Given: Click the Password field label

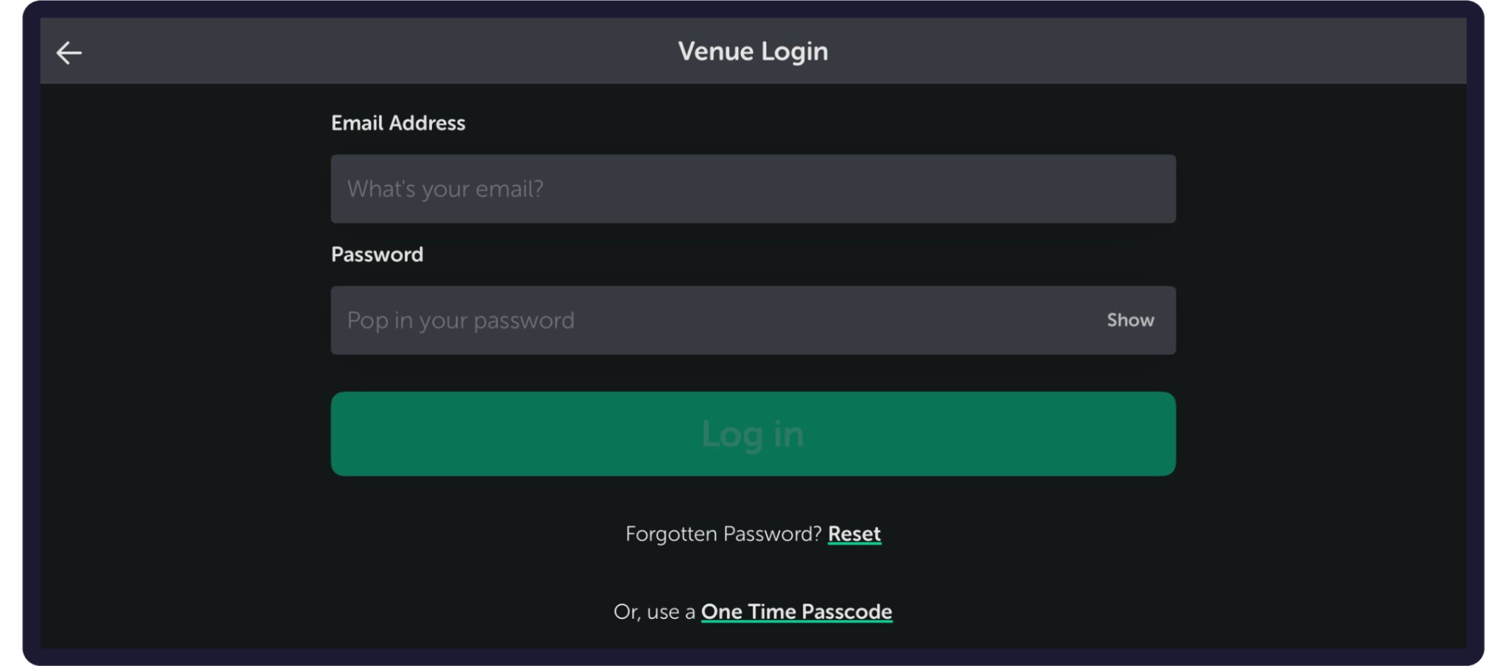Looking at the screenshot, I should (377, 255).
